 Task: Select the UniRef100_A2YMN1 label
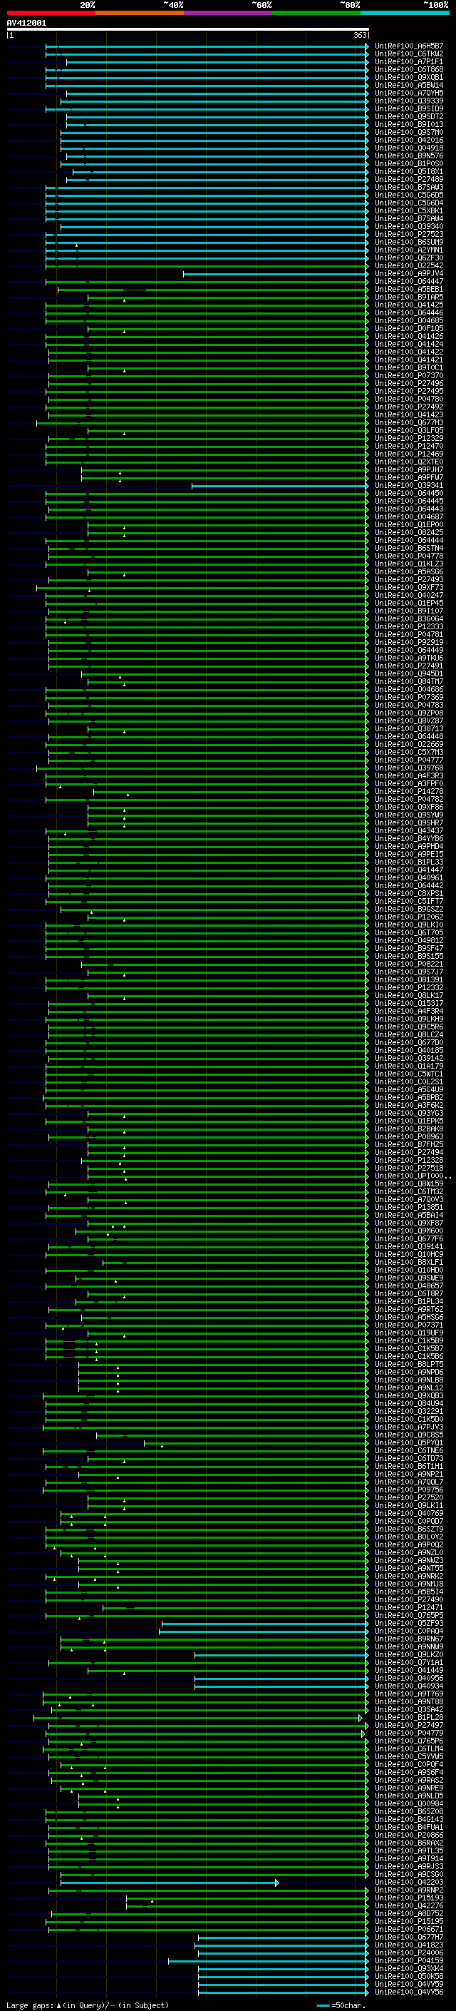409,250
